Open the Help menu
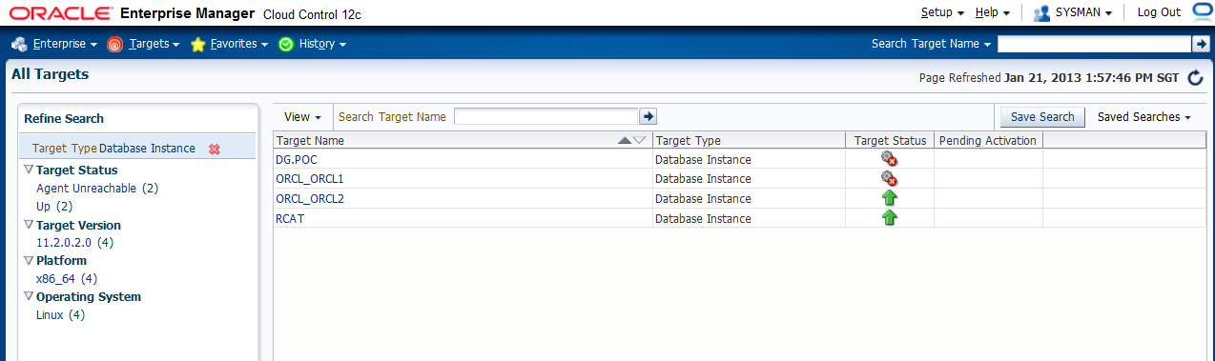The image size is (1215, 361). tap(993, 12)
